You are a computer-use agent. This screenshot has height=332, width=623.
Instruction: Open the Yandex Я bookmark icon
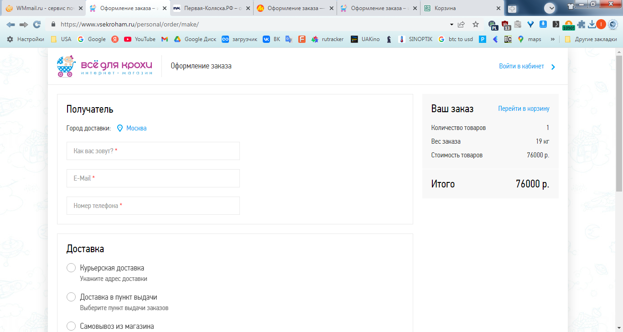(x=115, y=39)
